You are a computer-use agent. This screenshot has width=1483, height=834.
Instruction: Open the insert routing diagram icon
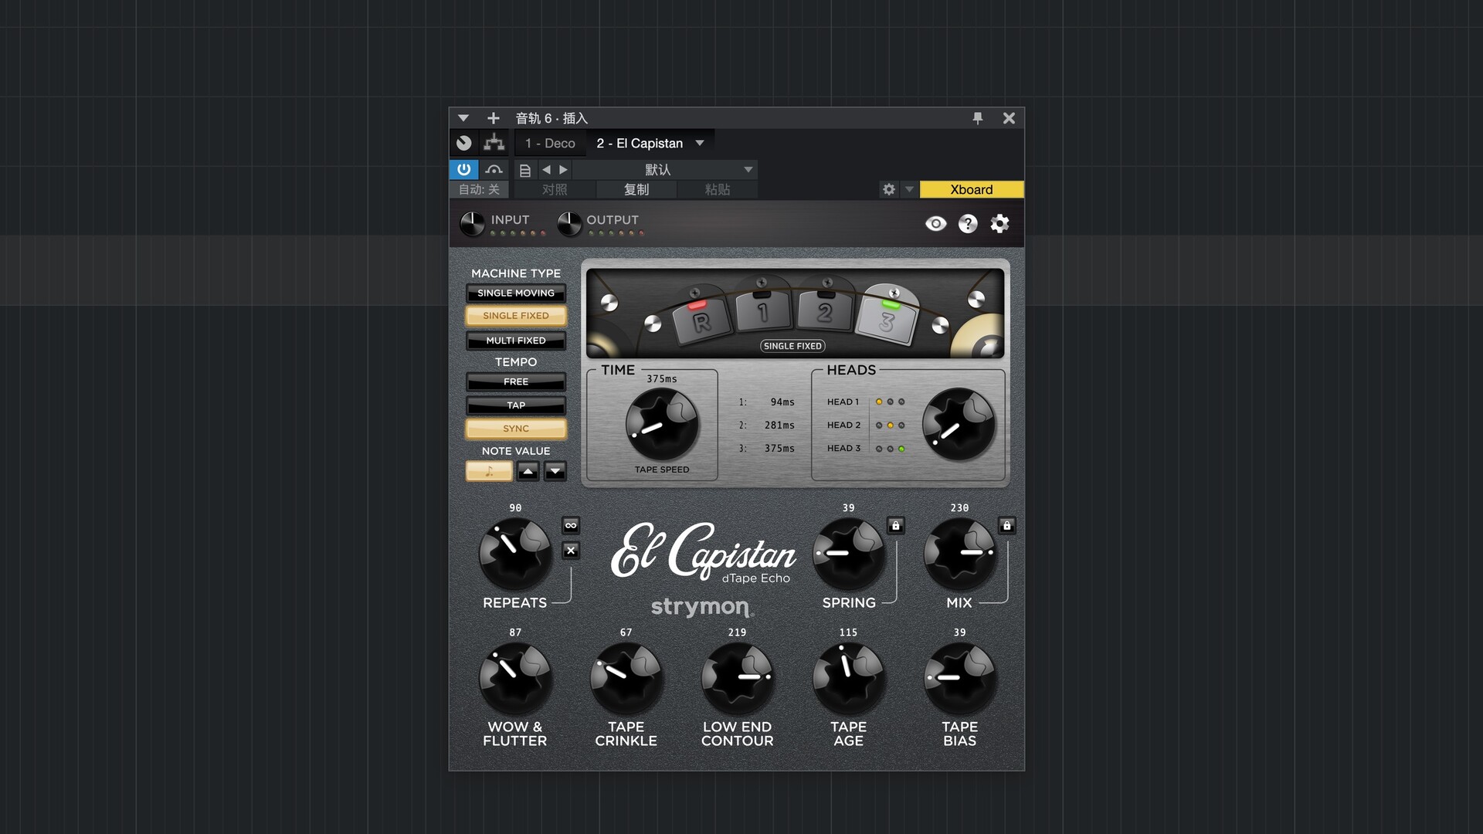tap(494, 143)
